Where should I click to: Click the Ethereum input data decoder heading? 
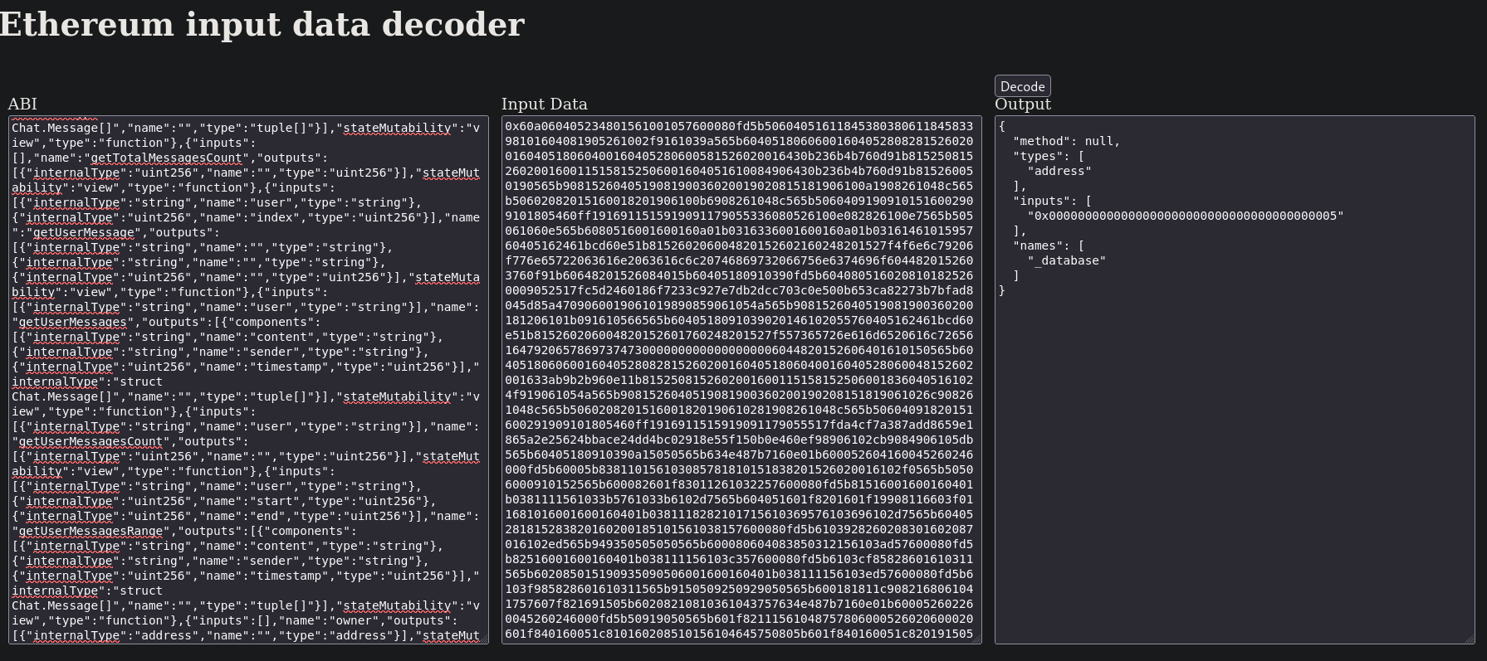coord(262,24)
